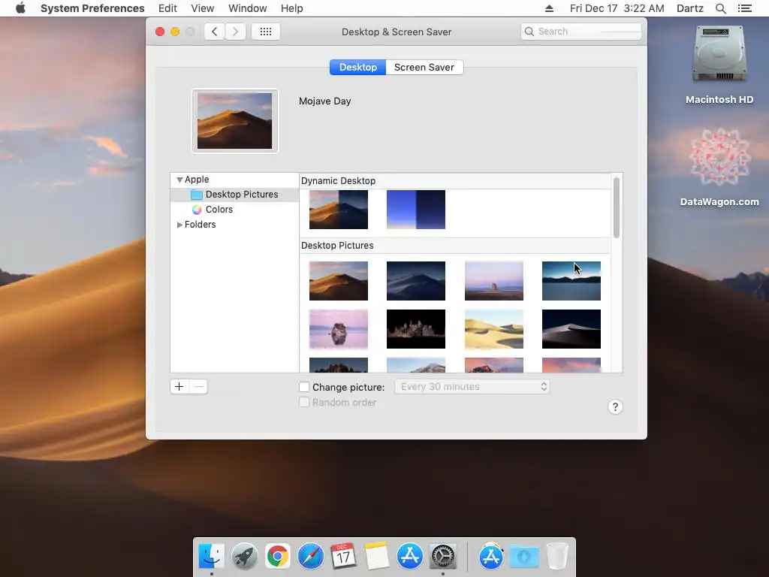
Task: Toggle the Random order checkbox
Action: tap(304, 403)
